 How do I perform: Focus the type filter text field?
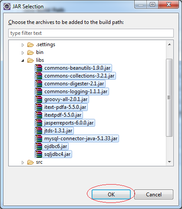(x=91, y=33)
